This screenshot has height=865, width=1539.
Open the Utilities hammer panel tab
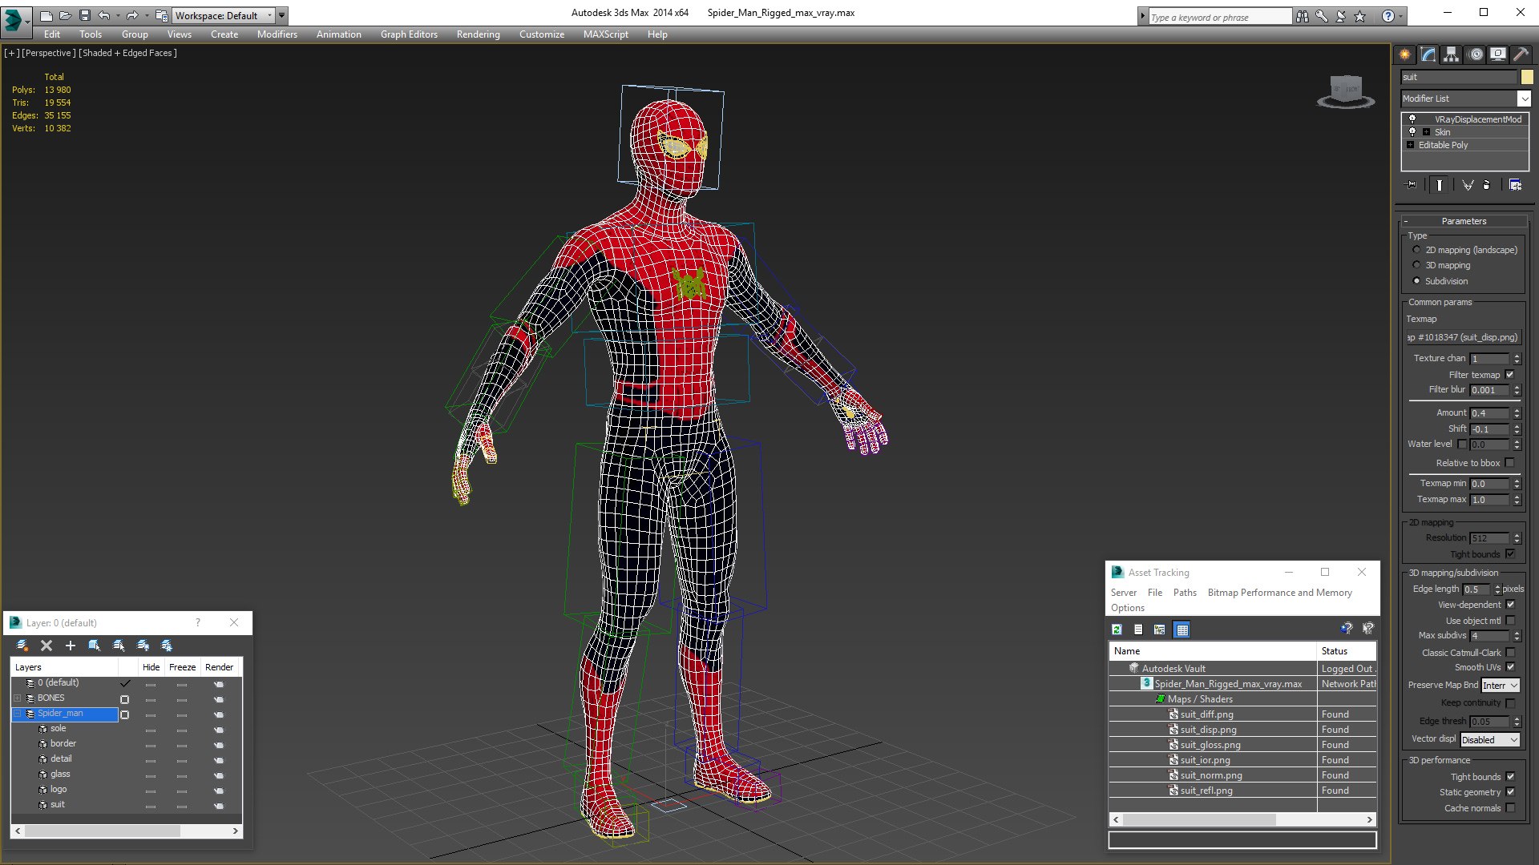[x=1521, y=54]
